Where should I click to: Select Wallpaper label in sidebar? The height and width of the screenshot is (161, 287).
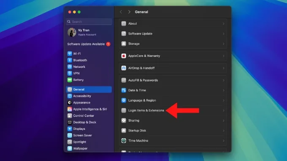point(80,148)
